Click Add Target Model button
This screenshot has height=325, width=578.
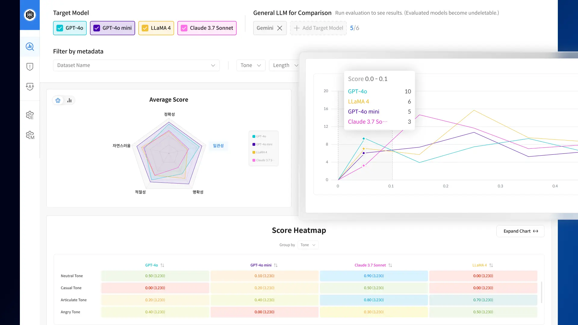pyautogui.click(x=318, y=28)
